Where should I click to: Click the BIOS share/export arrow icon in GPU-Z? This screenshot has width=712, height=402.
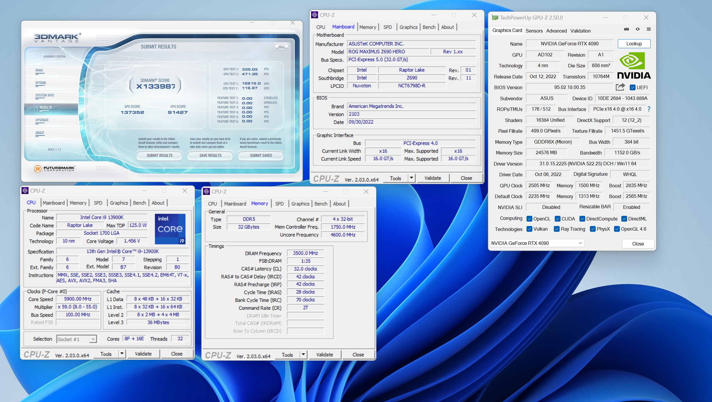pyautogui.click(x=620, y=87)
